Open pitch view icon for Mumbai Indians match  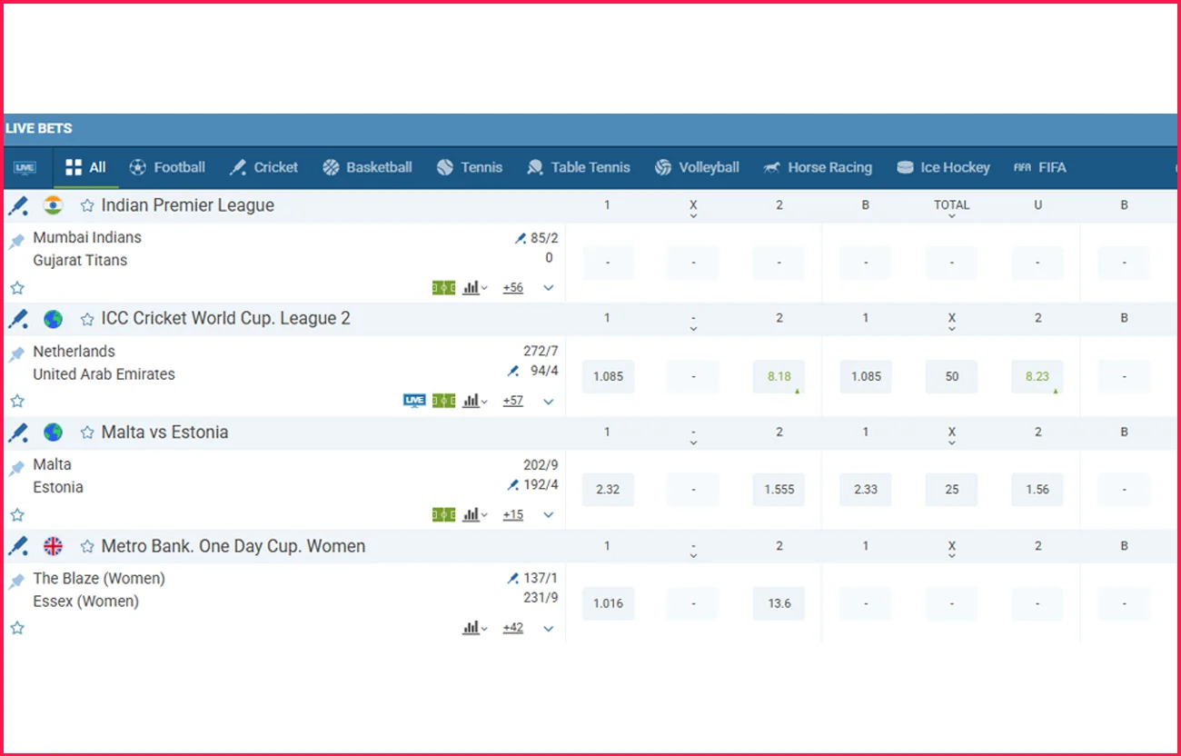(x=443, y=288)
